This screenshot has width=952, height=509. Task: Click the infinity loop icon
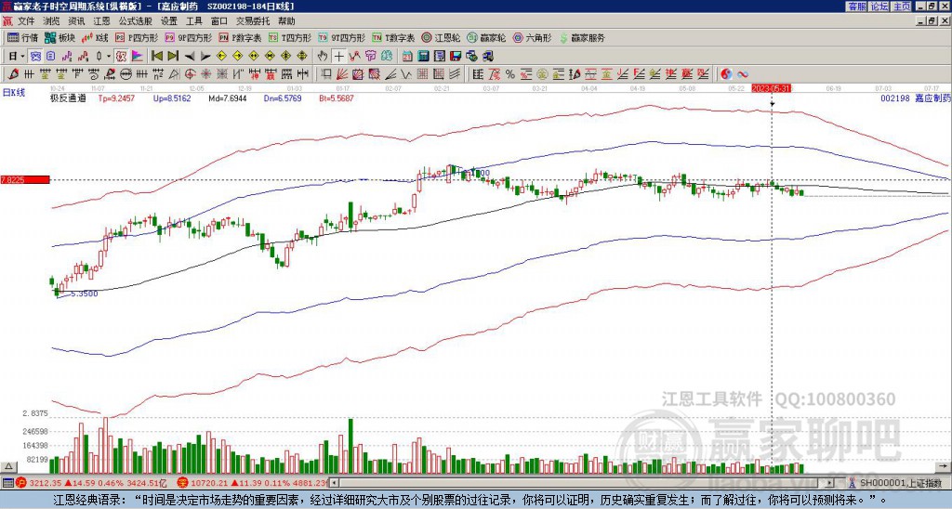742,74
